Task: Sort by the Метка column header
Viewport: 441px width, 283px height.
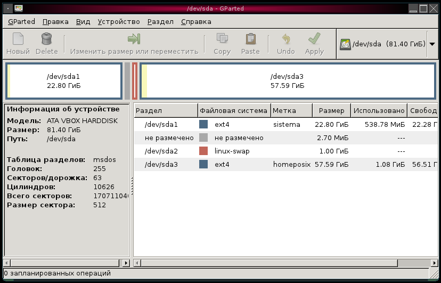Action: 292,110
